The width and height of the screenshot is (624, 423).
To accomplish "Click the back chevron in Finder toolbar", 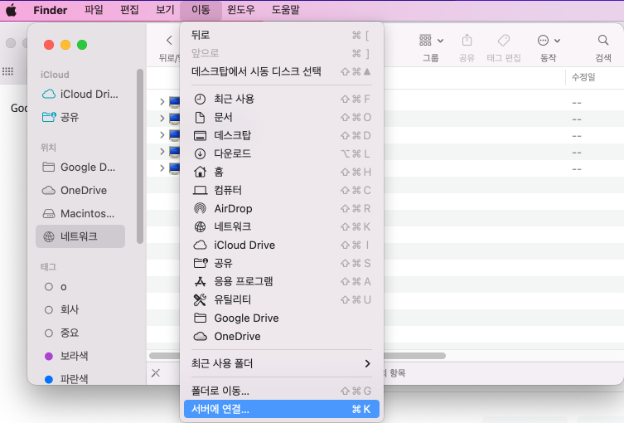I will point(169,41).
